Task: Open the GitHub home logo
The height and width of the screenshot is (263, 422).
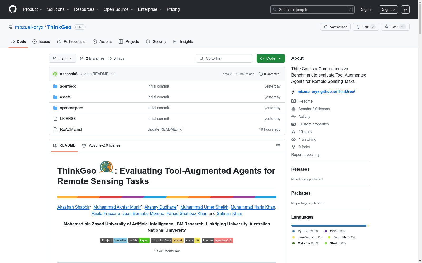Action: [x=13, y=9]
